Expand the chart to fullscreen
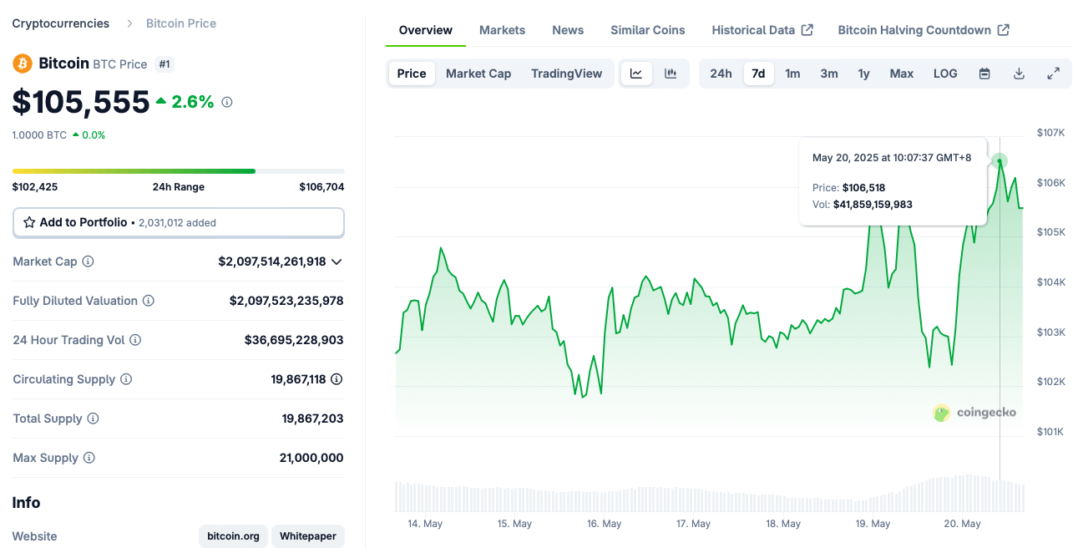Viewport: 1078px width, 548px height. click(x=1053, y=74)
